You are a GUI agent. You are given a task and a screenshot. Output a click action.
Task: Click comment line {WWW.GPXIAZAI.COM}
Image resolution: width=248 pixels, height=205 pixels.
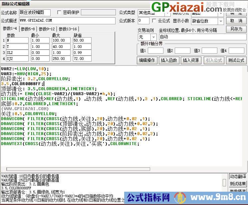(25, 109)
